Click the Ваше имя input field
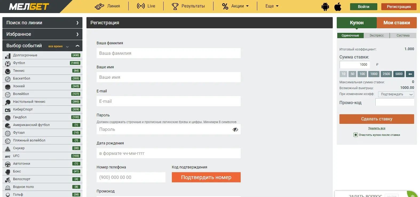Viewport: 420px width, 197px height. [168, 77]
